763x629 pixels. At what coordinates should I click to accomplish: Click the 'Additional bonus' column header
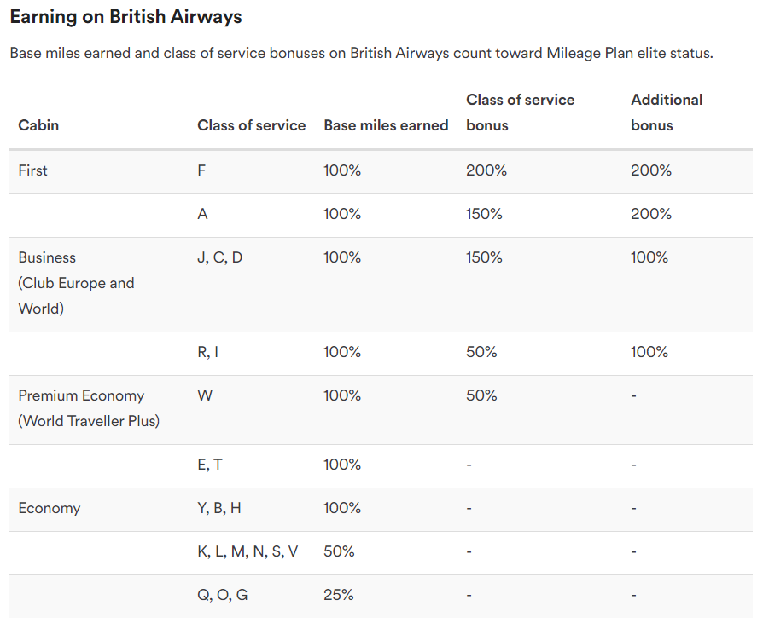(667, 113)
